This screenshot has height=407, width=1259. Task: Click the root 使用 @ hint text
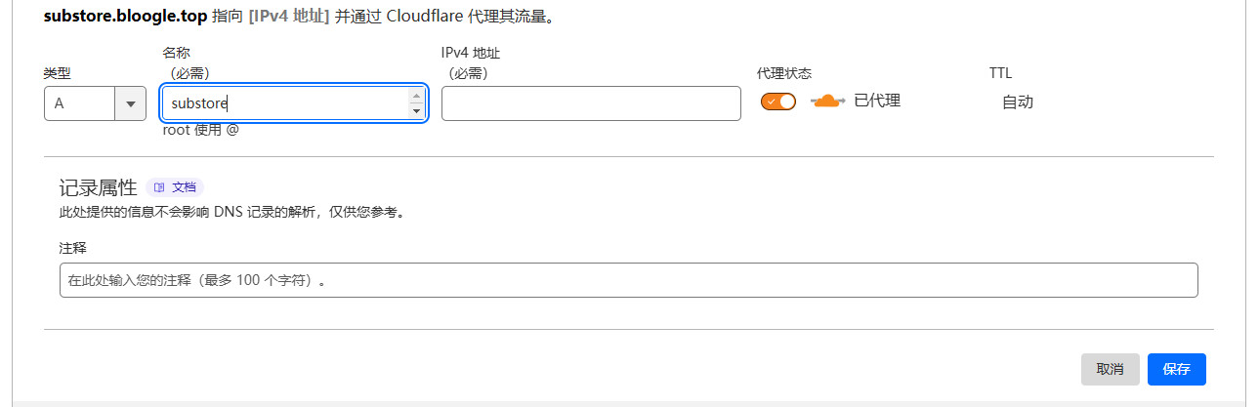pos(200,130)
